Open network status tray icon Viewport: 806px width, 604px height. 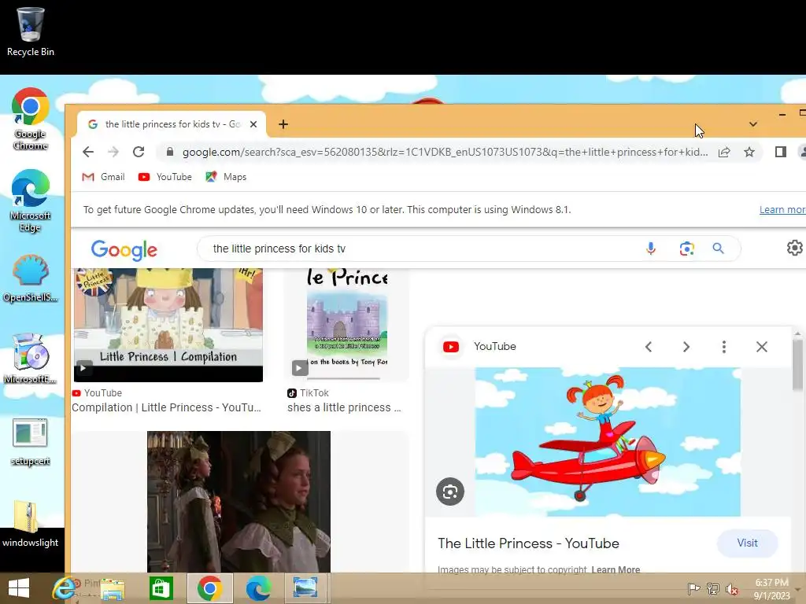pyautogui.click(x=713, y=588)
